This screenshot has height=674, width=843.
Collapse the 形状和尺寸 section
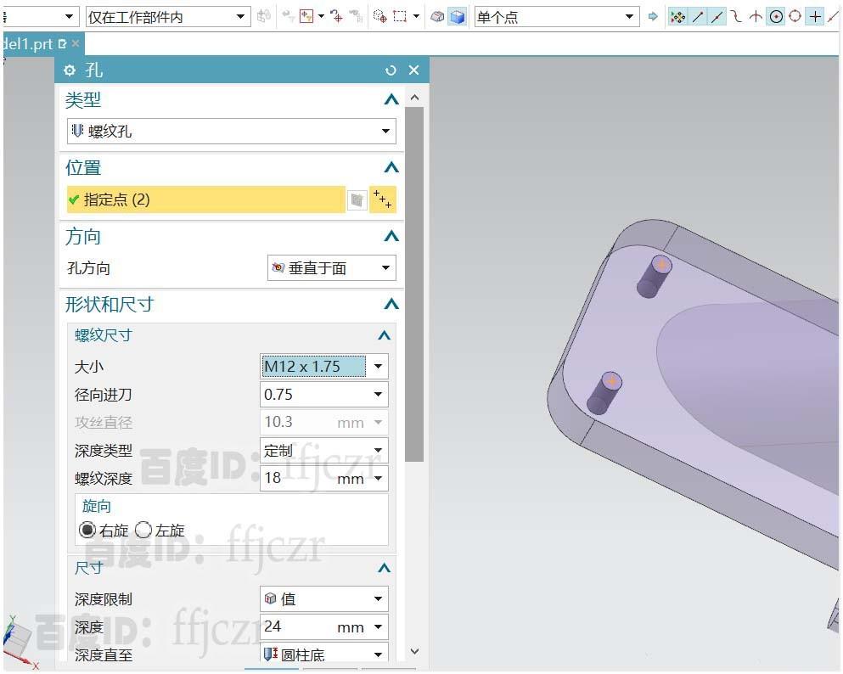click(x=391, y=305)
